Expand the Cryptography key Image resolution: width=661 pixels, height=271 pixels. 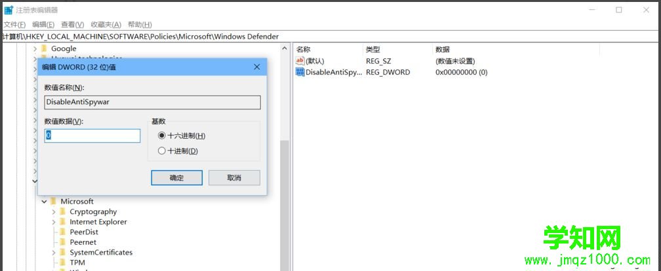(x=54, y=211)
